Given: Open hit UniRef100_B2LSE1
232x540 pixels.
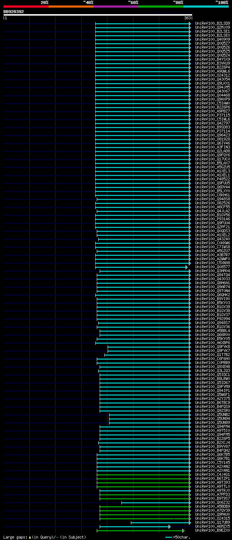Looking at the screenshot, I should 212,31.
